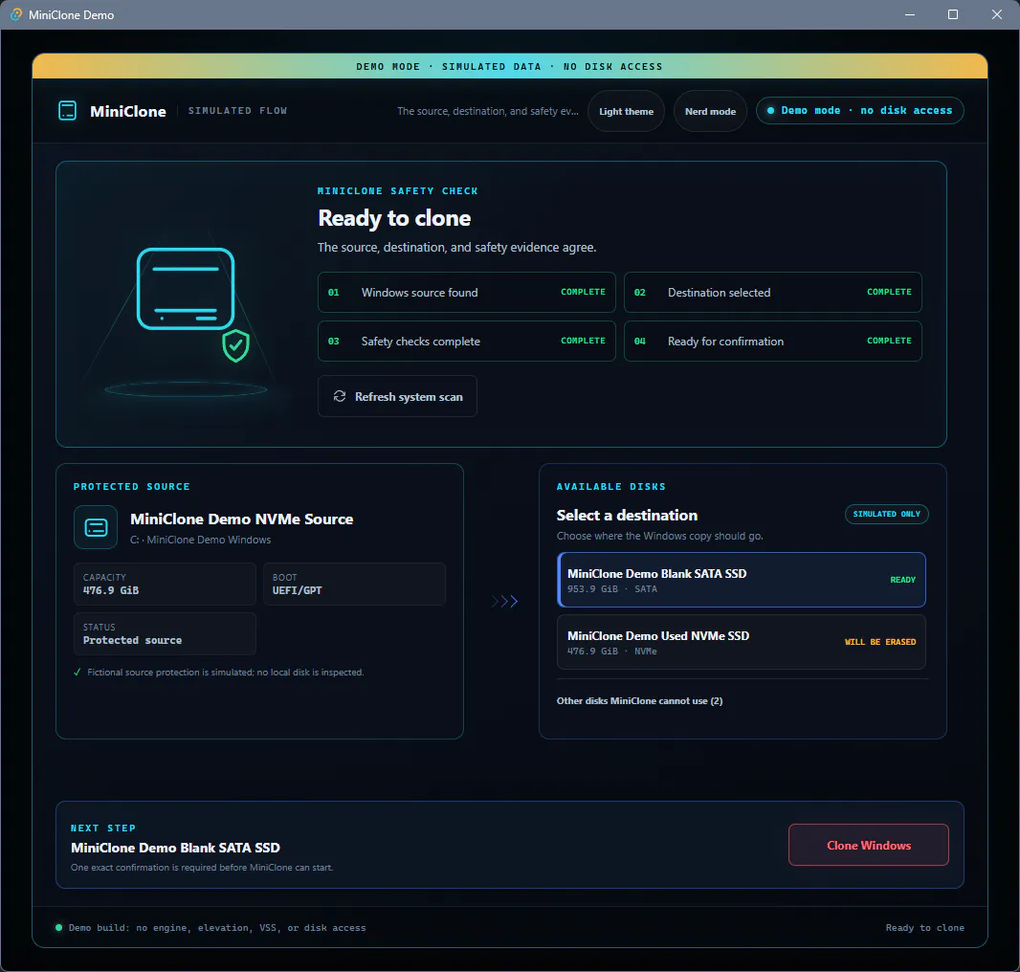
Task: Switch to Light theme
Action: point(626,111)
